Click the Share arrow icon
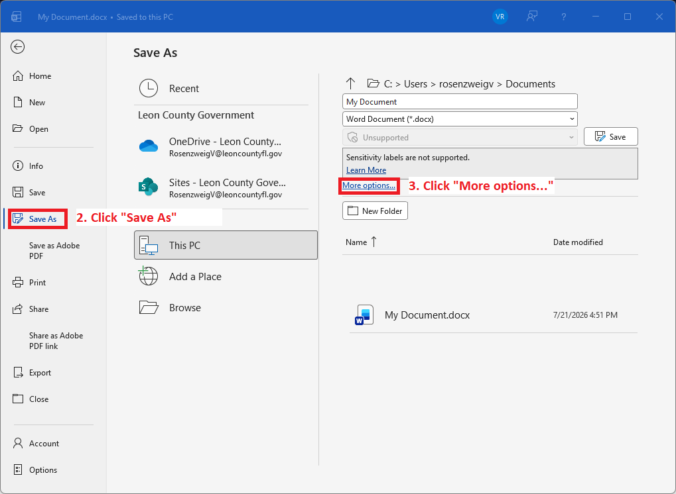The height and width of the screenshot is (494, 676). point(18,309)
